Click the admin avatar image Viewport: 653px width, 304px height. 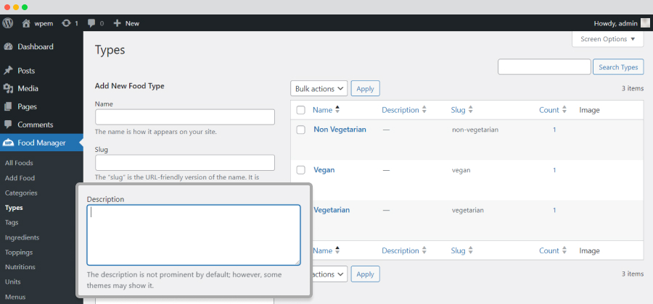[x=645, y=23]
